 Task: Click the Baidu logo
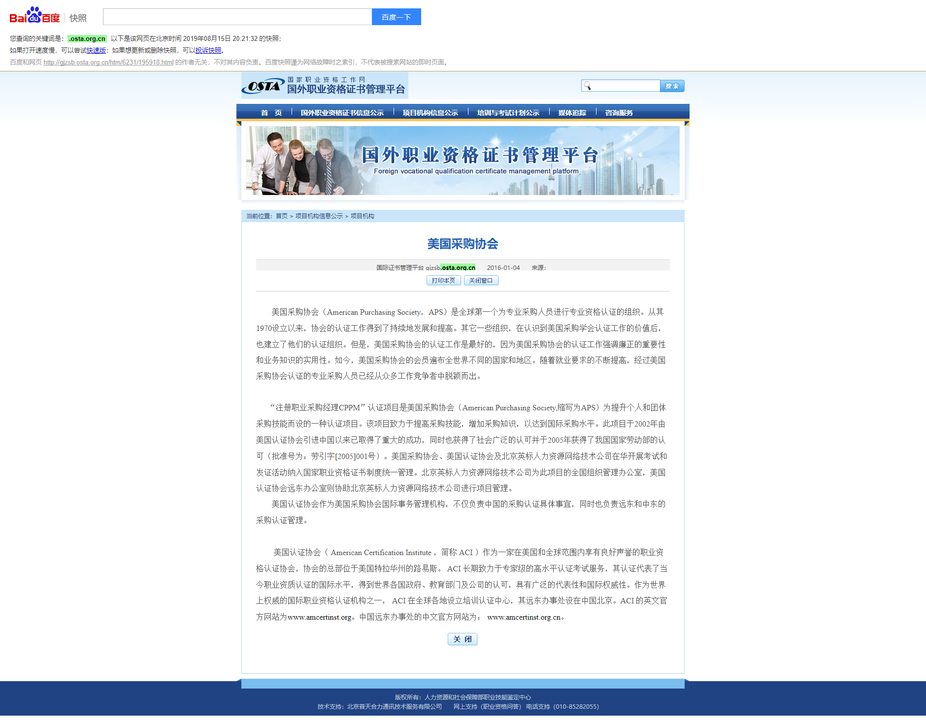tap(34, 16)
